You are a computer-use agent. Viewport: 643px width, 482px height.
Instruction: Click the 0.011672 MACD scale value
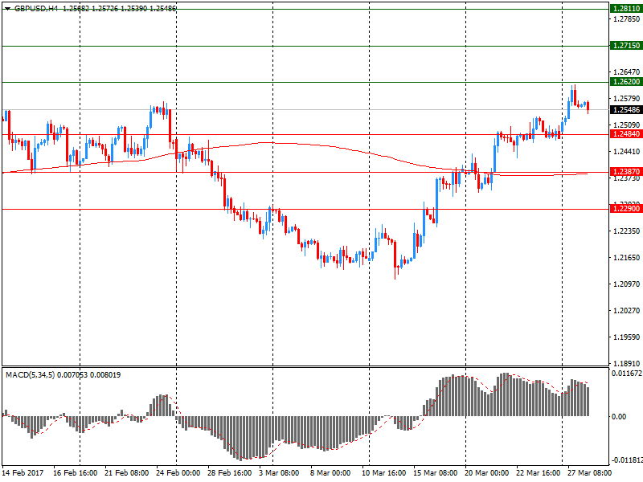point(627,374)
